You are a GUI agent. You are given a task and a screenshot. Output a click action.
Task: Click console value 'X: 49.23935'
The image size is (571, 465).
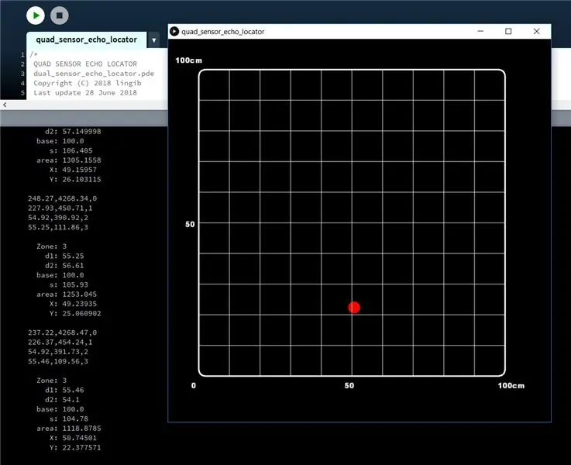(x=73, y=304)
